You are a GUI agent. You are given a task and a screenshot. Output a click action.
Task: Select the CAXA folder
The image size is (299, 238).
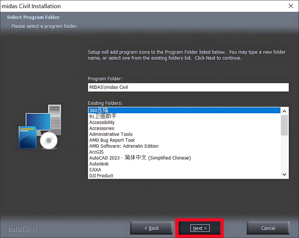tap(184, 169)
